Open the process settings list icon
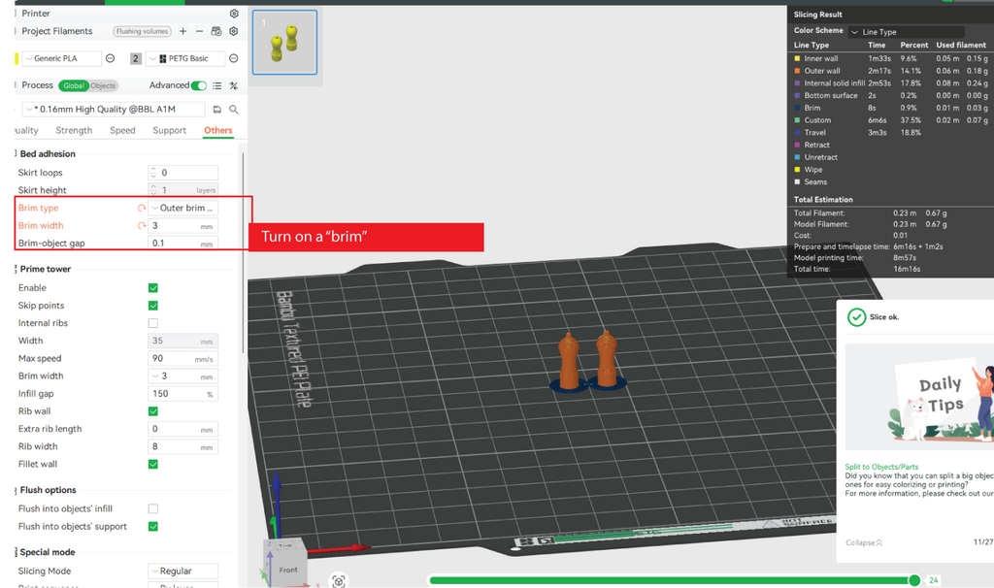 point(216,85)
